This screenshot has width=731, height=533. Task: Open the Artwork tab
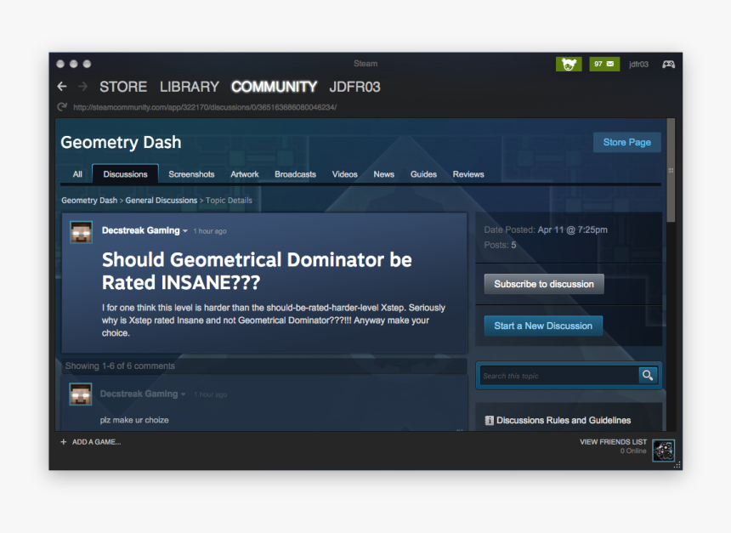[x=244, y=174]
